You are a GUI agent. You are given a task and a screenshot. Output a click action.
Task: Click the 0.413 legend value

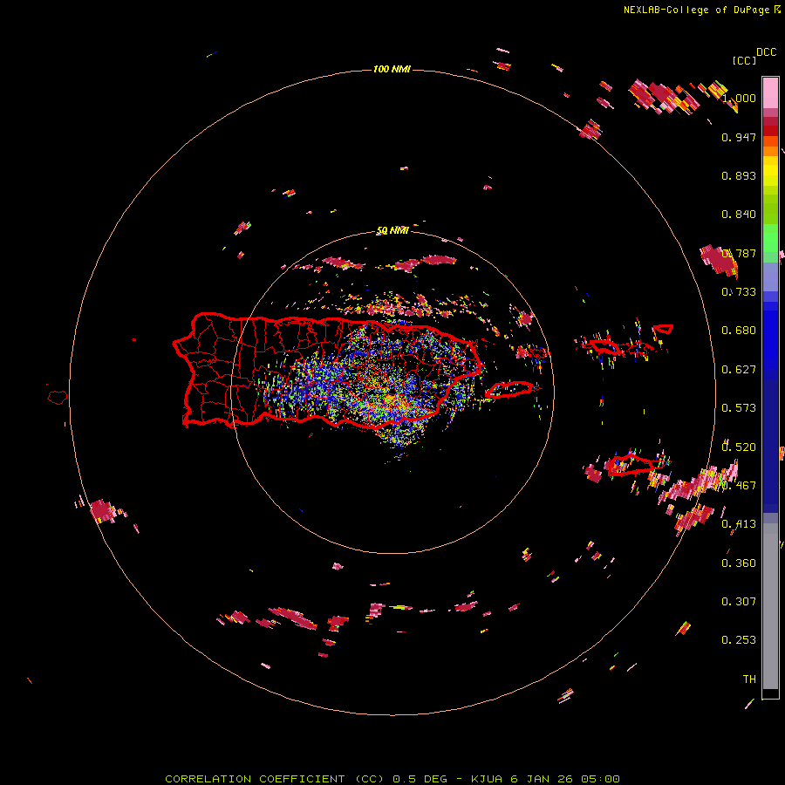coord(739,524)
